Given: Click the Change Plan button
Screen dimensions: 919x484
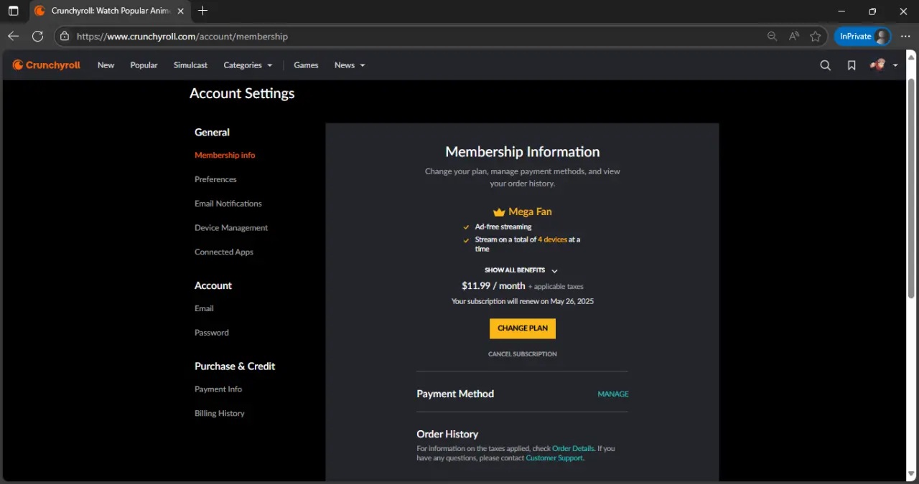Looking at the screenshot, I should 523,328.
